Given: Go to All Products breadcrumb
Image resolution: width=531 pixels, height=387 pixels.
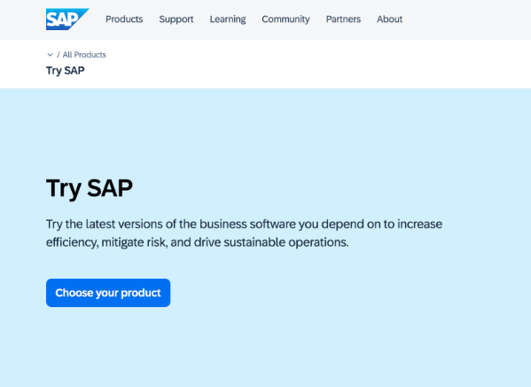Looking at the screenshot, I should [84, 55].
